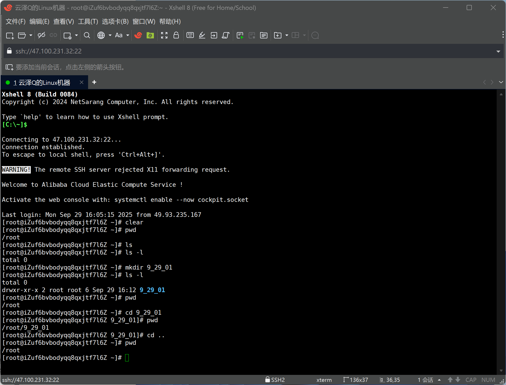
Task: Expand the globe encoding dropdown arrow
Action: pyautogui.click(x=110, y=35)
